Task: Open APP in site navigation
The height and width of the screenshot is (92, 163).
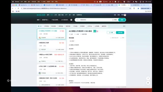Action: click(66, 15)
